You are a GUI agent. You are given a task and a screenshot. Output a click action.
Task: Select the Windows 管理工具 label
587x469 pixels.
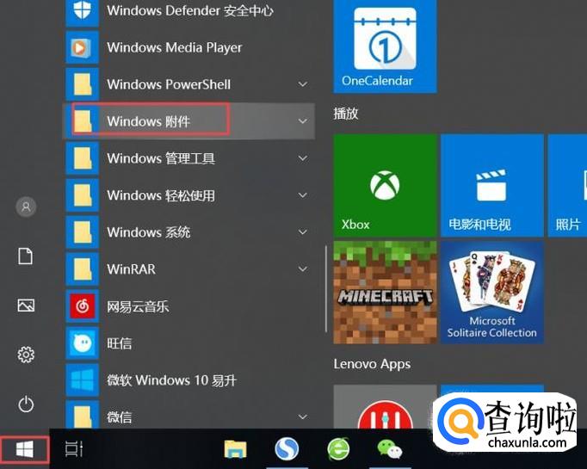pyautogui.click(x=161, y=158)
